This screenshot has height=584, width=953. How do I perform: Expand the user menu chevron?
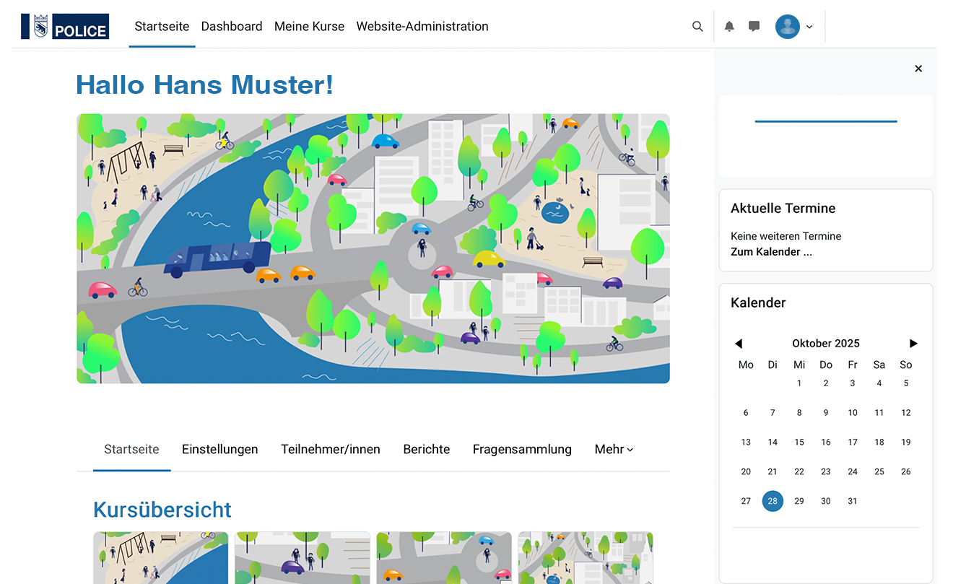[x=809, y=27]
